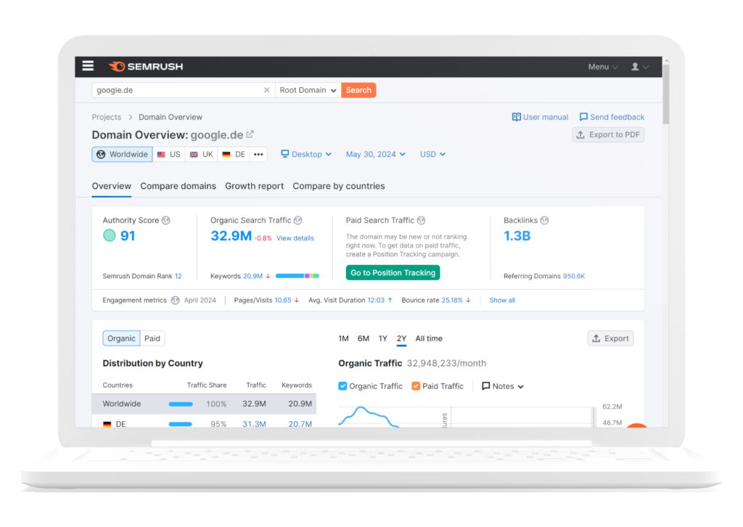Screen dimensions: 743x527
Task: Click Authority Score info icon
Action: point(166,221)
